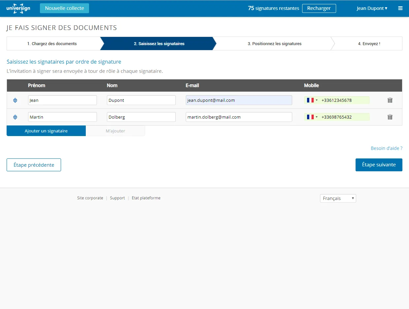The height and width of the screenshot is (309, 409).
Task: Open the Besoin d'aide ? link
Action: [x=387, y=148]
